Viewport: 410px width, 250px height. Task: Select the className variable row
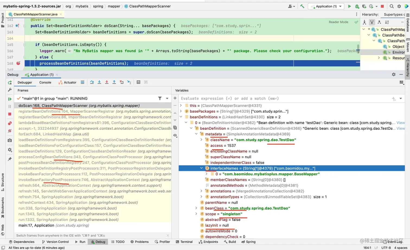pyautogui.click(x=292, y=140)
